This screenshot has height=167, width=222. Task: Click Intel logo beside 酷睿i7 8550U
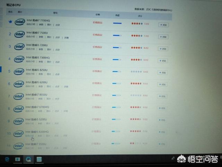tap(19, 96)
